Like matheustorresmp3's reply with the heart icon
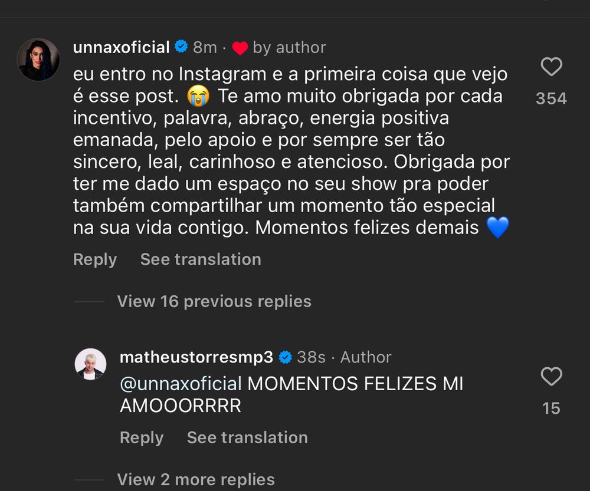This screenshot has width=590, height=491. click(551, 376)
